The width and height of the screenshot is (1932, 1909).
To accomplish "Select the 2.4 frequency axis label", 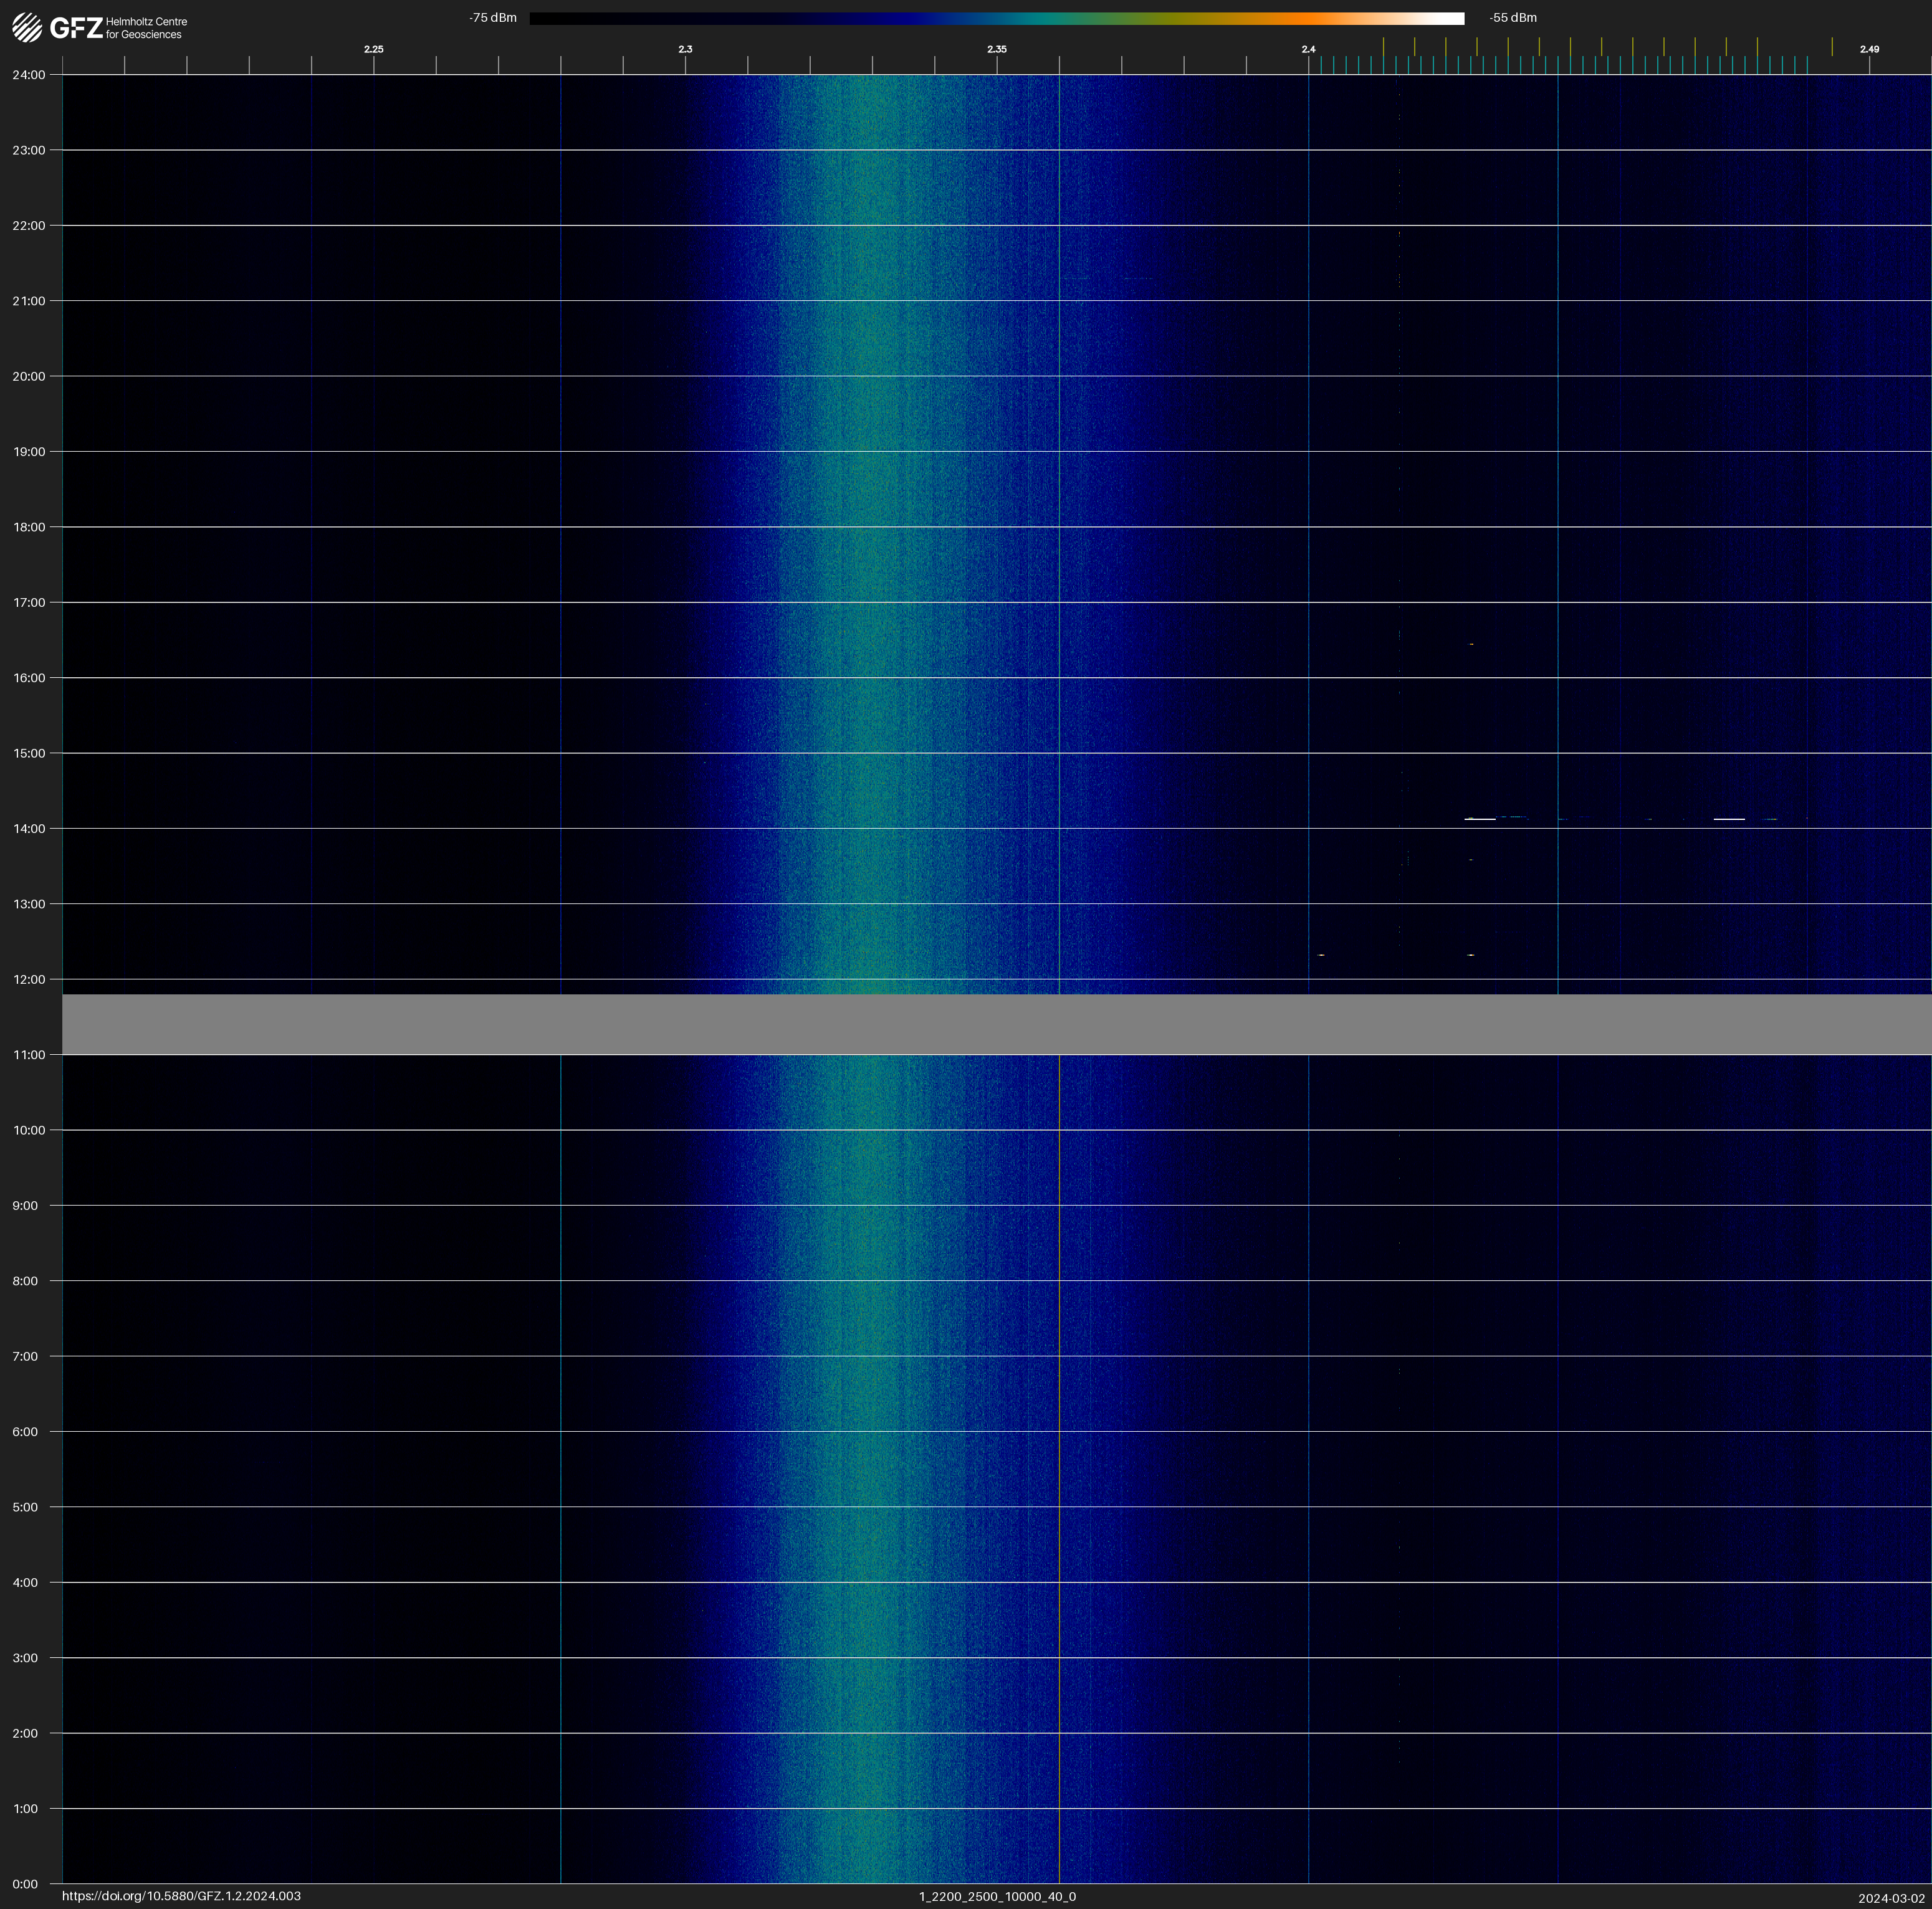I will (1308, 49).
